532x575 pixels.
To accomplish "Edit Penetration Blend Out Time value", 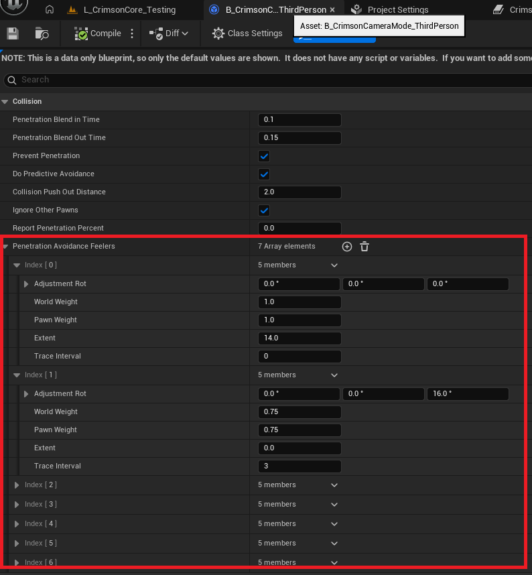I will click(300, 137).
